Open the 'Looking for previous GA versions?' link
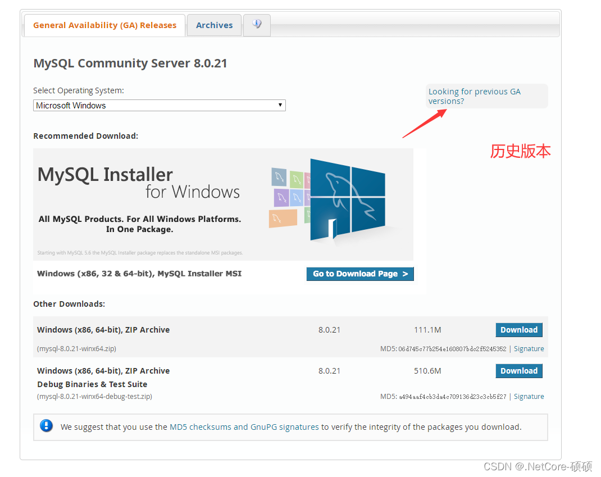 pyautogui.click(x=475, y=96)
